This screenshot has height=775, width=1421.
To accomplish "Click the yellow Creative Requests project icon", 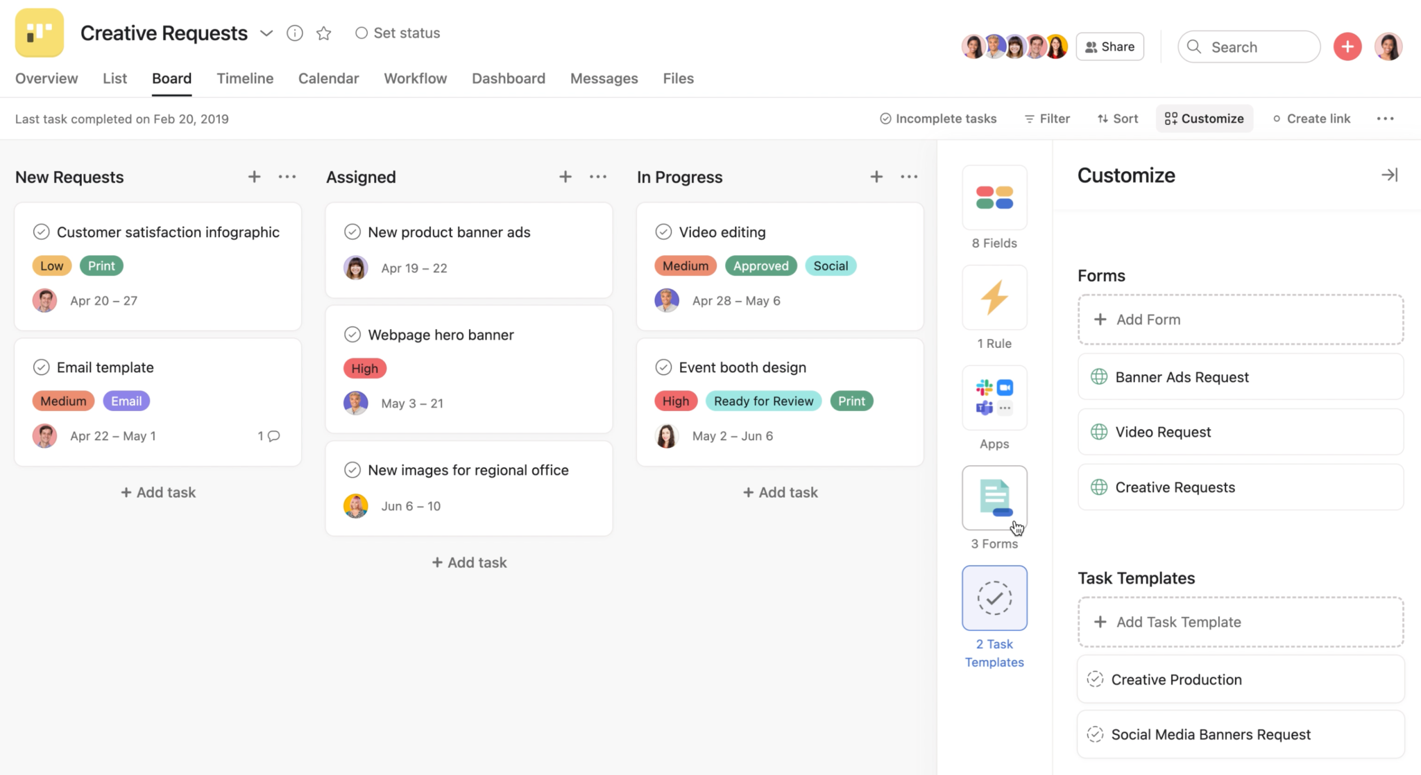I will coord(40,33).
